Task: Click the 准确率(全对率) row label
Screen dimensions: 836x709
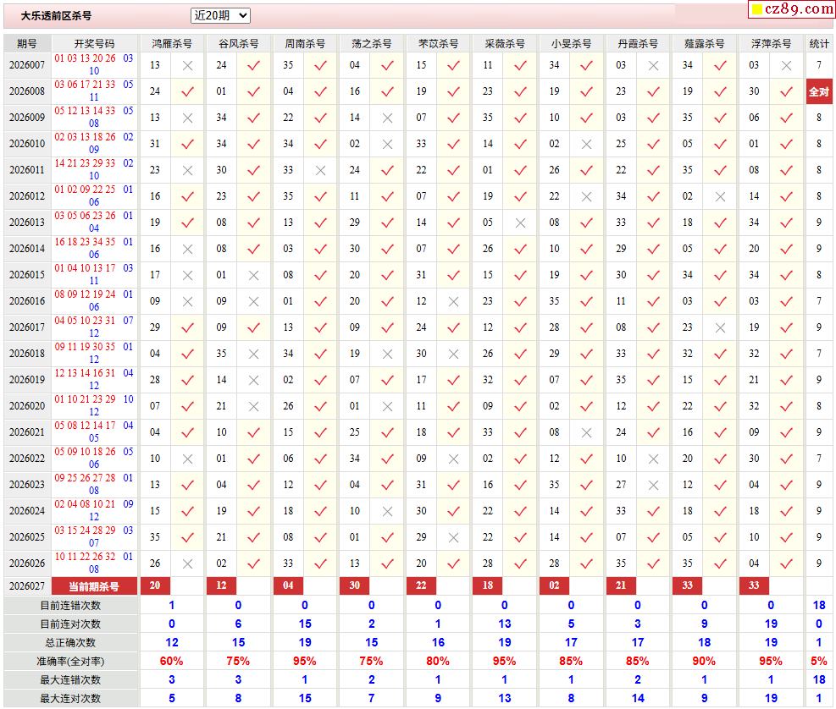Action: coord(70,661)
